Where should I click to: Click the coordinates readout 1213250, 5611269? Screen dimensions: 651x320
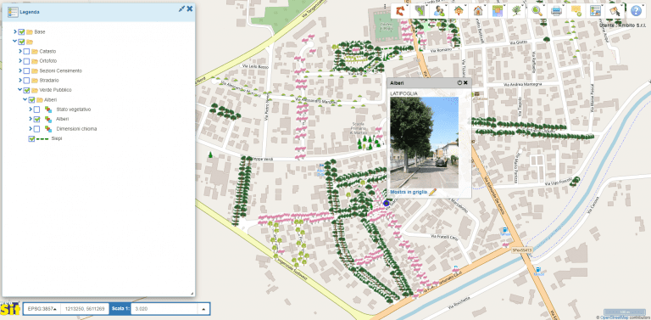[x=85, y=309]
